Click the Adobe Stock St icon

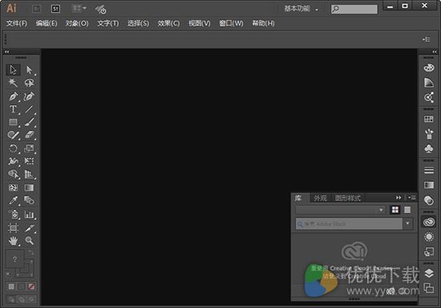point(55,9)
